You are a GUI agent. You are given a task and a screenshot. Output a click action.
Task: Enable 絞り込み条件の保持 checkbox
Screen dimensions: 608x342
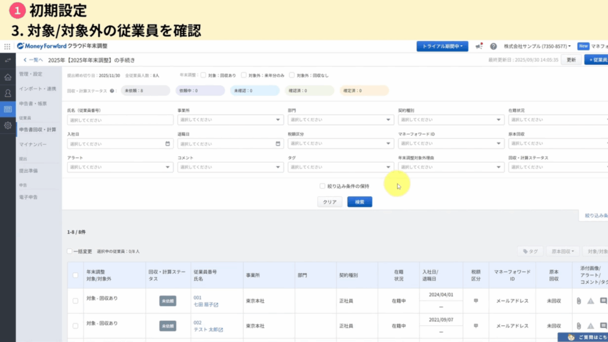coord(322,186)
